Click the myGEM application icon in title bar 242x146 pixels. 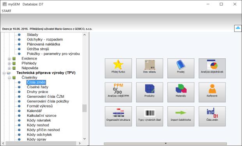[5, 4]
